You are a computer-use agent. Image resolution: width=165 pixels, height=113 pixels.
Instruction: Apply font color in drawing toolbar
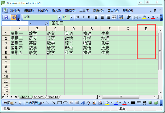click(x=125, y=103)
